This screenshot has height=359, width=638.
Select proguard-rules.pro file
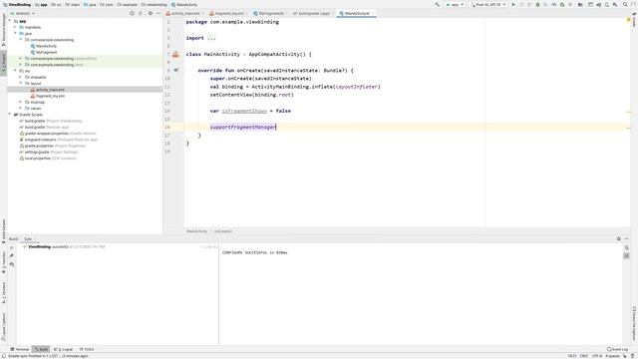59,140
